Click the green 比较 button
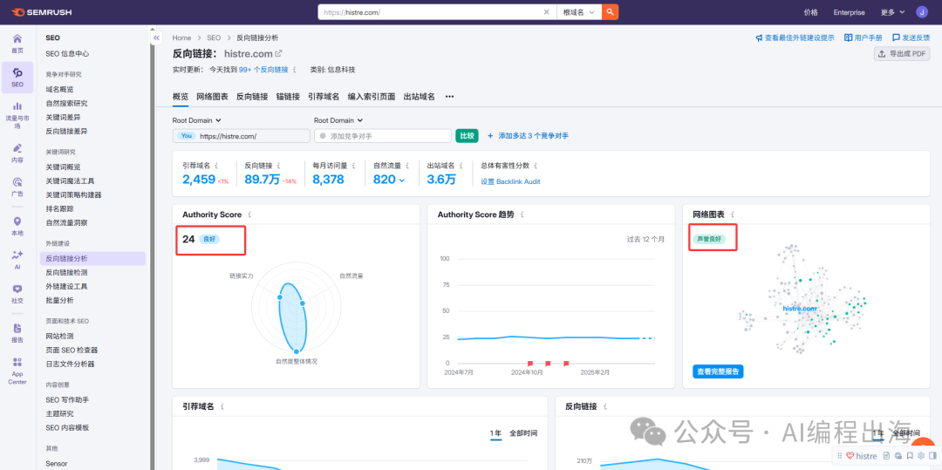Screen dimensions: 942x470 [467, 136]
